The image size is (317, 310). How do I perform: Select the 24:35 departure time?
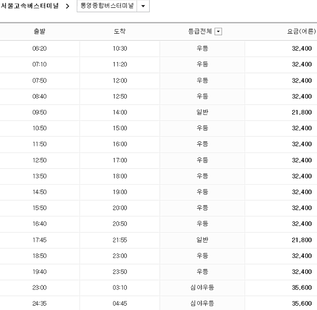pos(40,304)
